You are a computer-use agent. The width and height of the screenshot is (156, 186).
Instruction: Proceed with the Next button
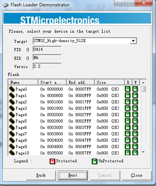(x=73, y=175)
